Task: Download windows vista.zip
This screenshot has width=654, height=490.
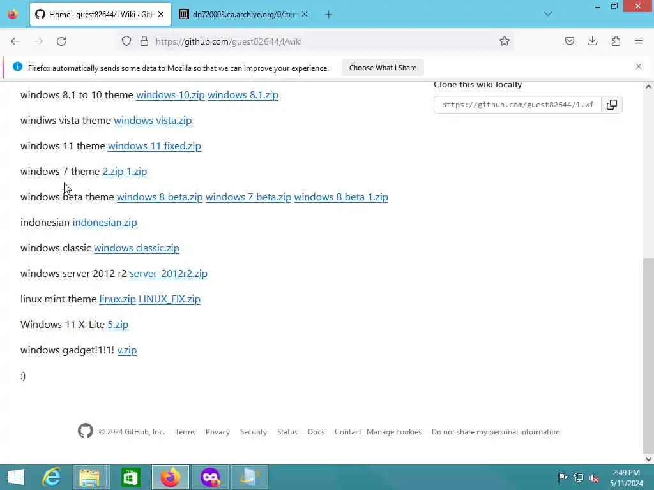Action: click(153, 121)
